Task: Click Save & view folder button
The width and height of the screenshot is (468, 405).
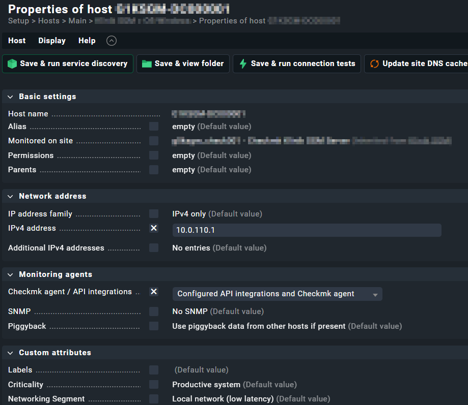Action: point(183,64)
